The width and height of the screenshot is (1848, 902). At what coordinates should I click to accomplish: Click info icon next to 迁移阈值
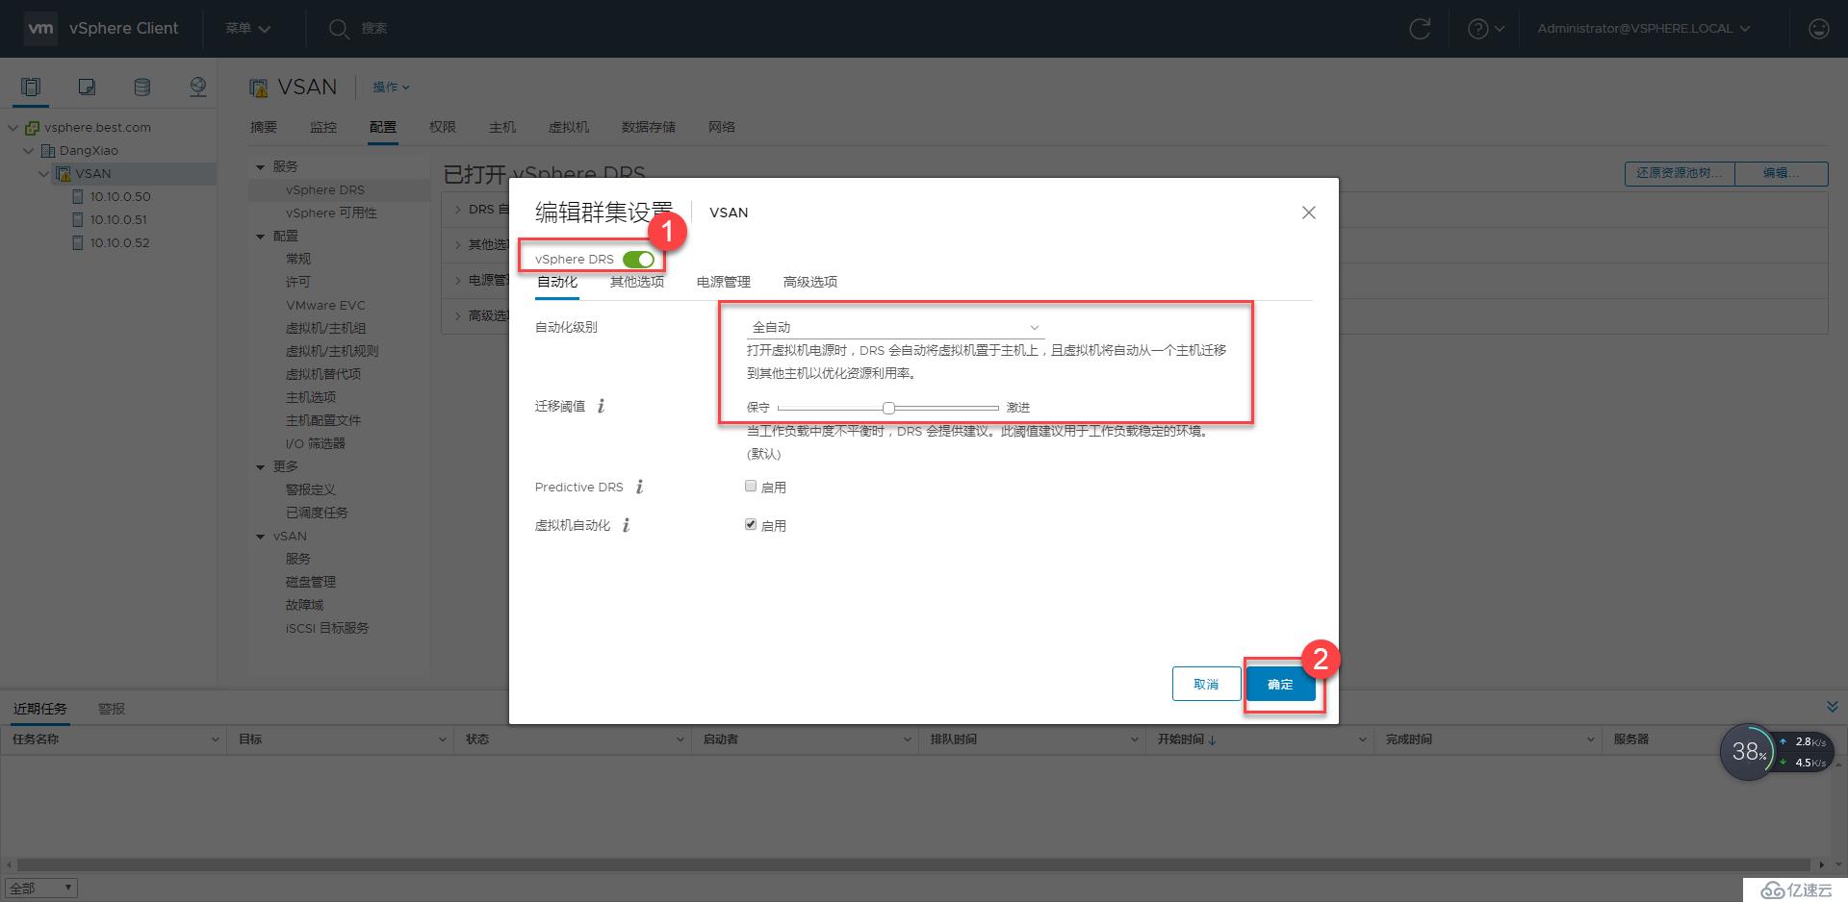[x=602, y=406]
